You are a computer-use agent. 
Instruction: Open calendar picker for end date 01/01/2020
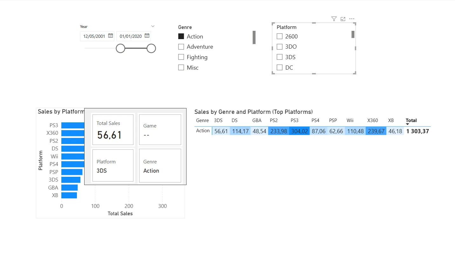click(147, 36)
